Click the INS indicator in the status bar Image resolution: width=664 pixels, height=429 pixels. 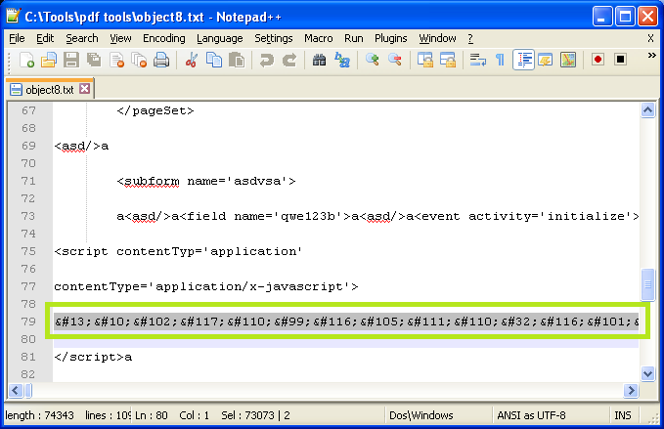[x=623, y=415]
